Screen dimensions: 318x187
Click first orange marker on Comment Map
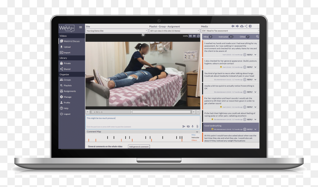pos(89,140)
